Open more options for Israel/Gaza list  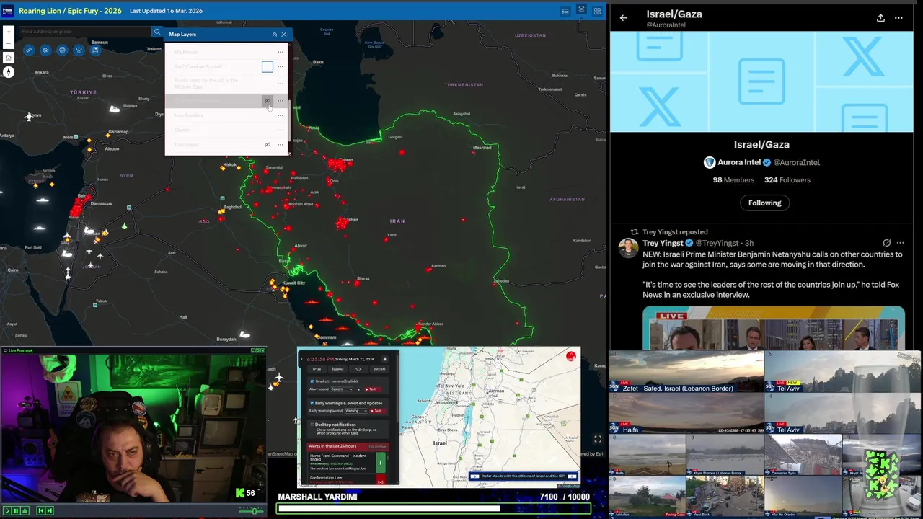click(x=898, y=18)
